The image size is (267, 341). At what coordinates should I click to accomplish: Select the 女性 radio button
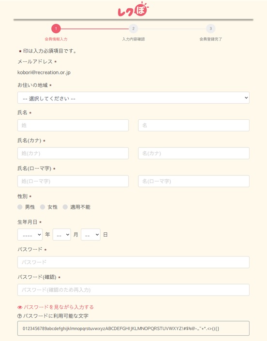43,207
